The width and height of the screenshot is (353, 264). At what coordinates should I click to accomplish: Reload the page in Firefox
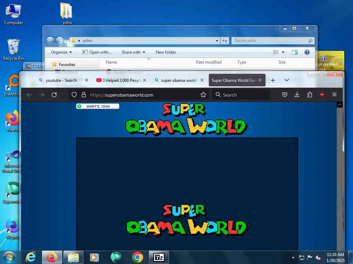click(x=54, y=95)
